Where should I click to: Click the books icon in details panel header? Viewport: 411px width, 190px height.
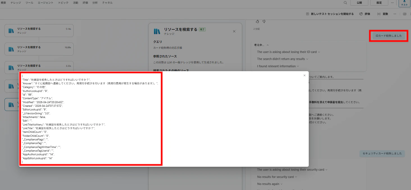tap(157, 31)
